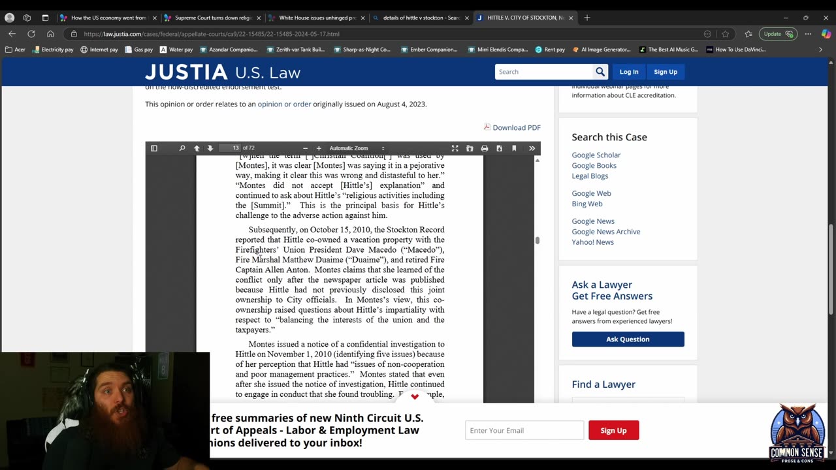Collapse the newsletter banner red chevron
Screen dimensions: 836x470
(x=415, y=396)
